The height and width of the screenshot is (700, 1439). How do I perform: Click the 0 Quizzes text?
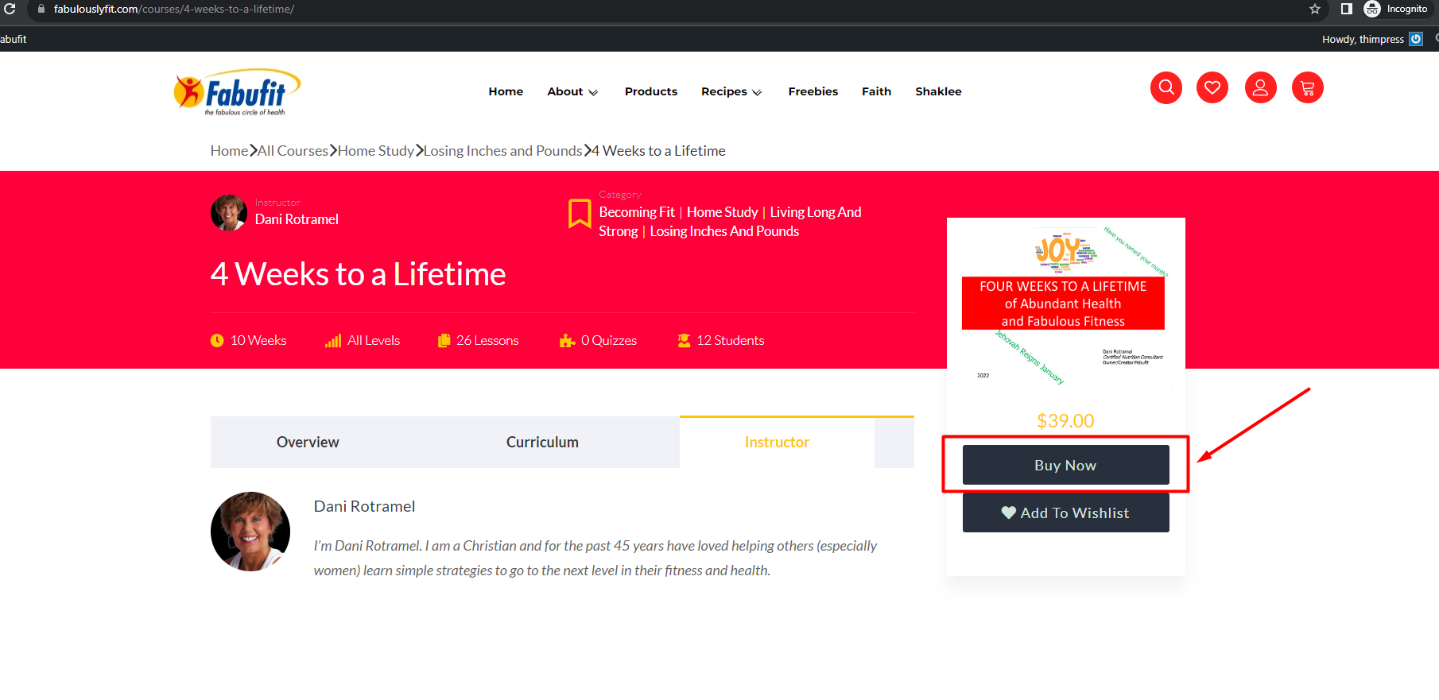(609, 340)
